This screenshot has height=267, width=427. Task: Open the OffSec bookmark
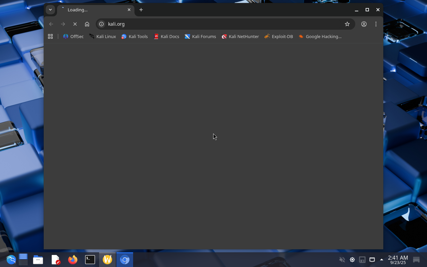(x=73, y=36)
